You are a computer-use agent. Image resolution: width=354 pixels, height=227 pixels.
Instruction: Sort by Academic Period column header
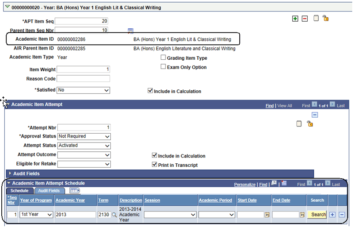pyautogui.click(x=215, y=200)
